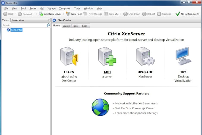Click inside the Search input field
202x135 pixels.
tap(24, 25)
